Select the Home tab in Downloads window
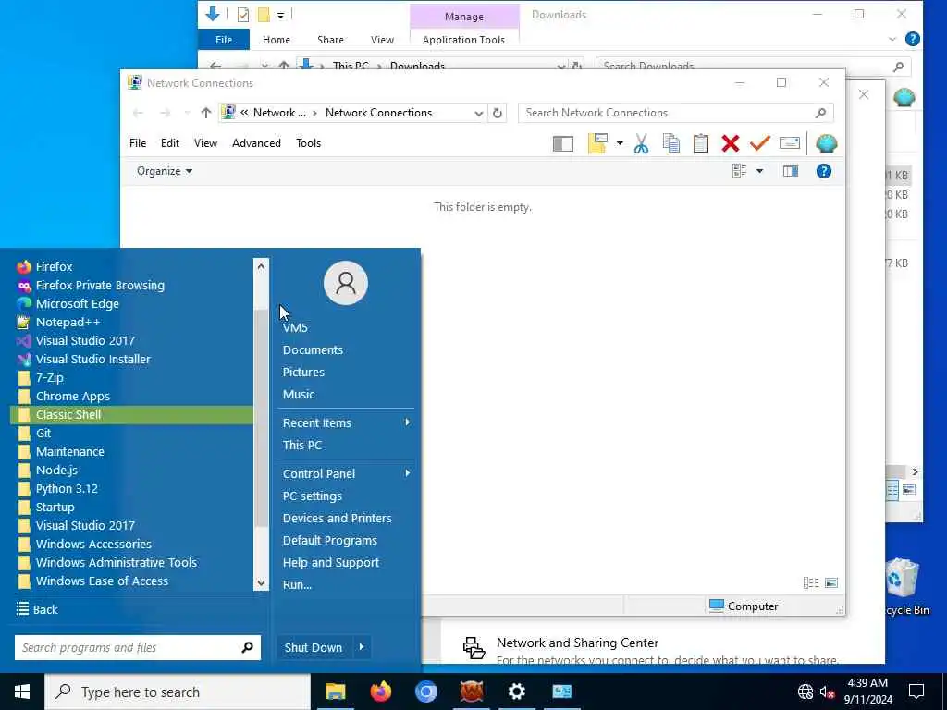Image resolution: width=947 pixels, height=710 pixels. (x=277, y=40)
